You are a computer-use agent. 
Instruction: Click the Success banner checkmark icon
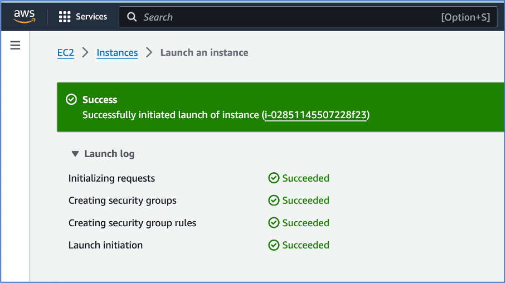pos(71,100)
